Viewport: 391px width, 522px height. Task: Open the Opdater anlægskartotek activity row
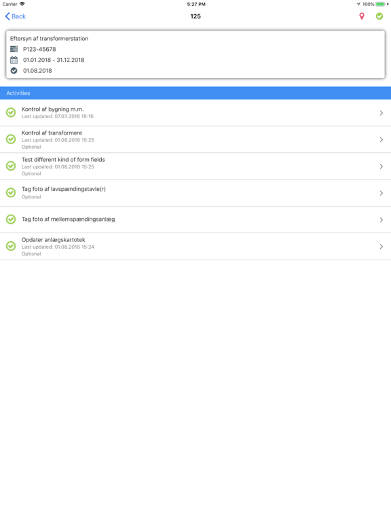(195, 246)
